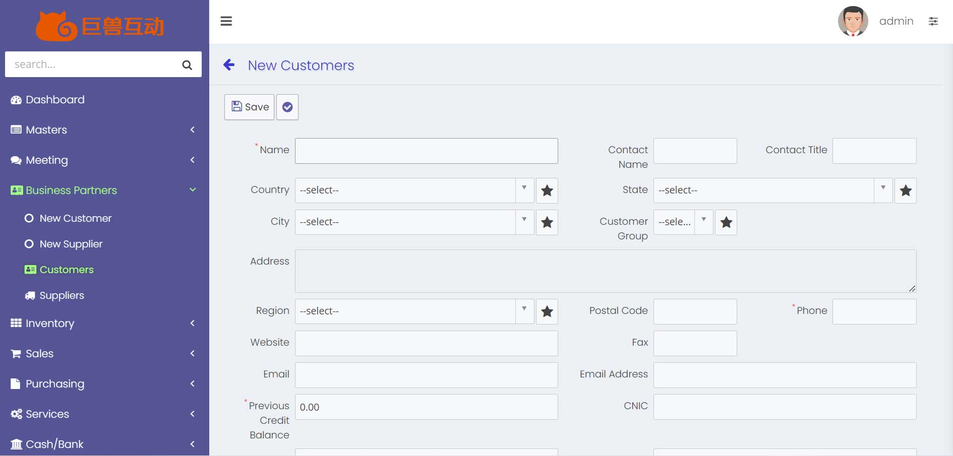The image size is (953, 456).
Task: Click the Previous Credit Balance field
Action: [427, 407]
